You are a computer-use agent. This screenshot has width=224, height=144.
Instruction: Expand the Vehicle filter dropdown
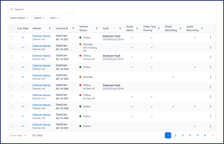click(x=39, y=18)
